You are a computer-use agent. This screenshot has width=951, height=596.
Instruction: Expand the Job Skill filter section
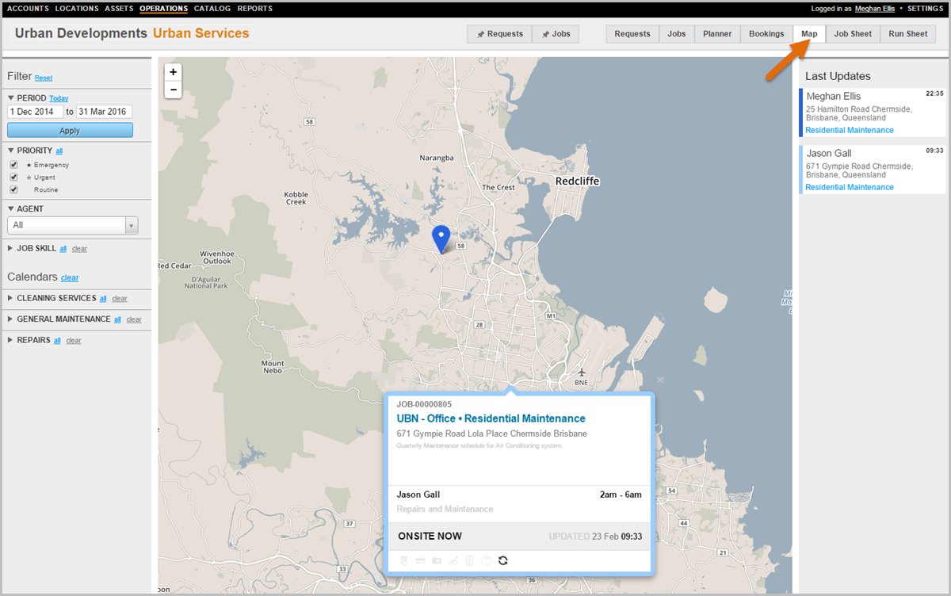click(36, 248)
